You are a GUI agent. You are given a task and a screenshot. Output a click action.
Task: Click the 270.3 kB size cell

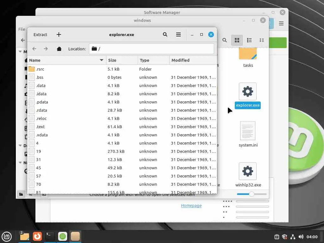coord(116,152)
